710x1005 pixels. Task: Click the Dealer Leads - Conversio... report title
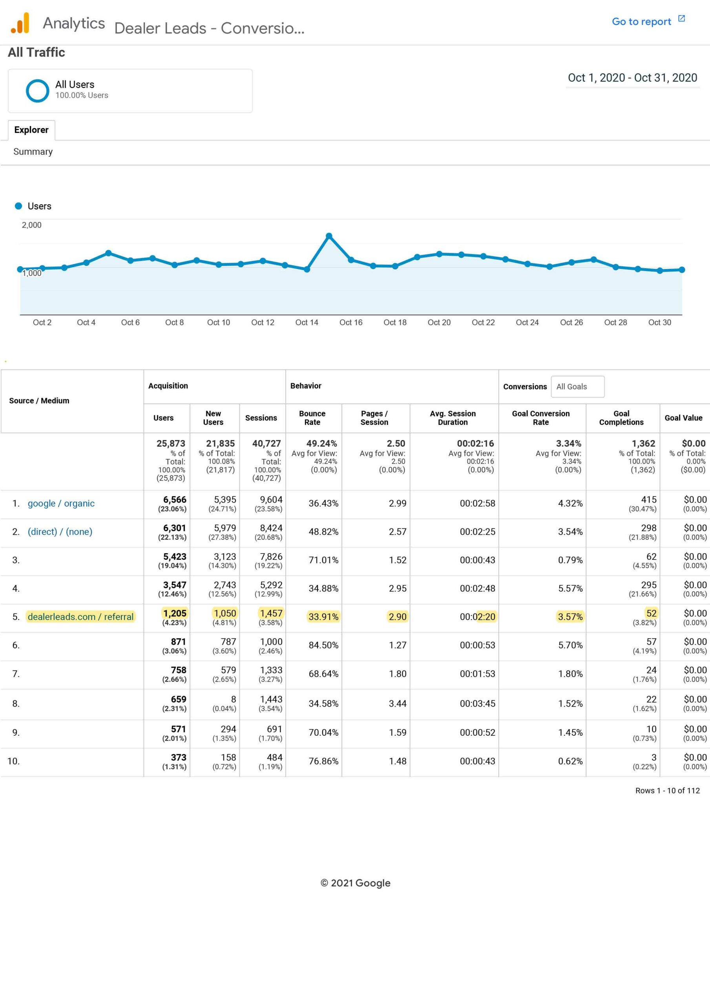[x=209, y=28]
